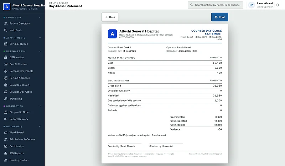Screen dimensions: 285x166
Task: Click the Report Delivery send icon
Action: click(x=6, y=119)
